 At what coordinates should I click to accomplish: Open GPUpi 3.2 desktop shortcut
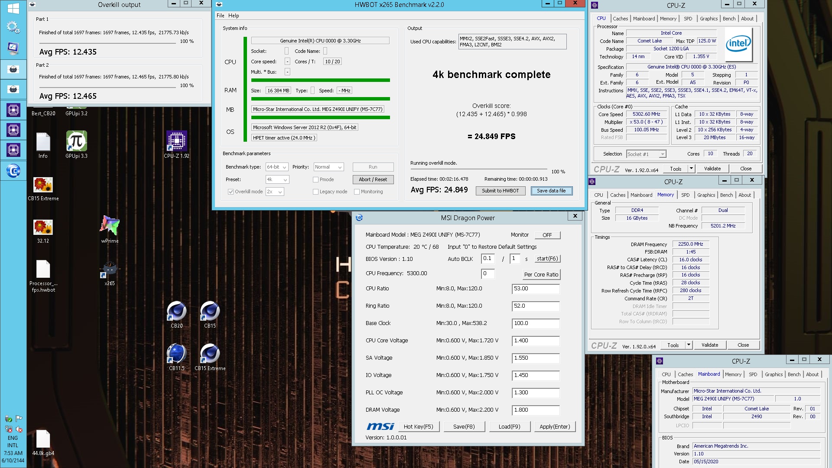coord(76,113)
